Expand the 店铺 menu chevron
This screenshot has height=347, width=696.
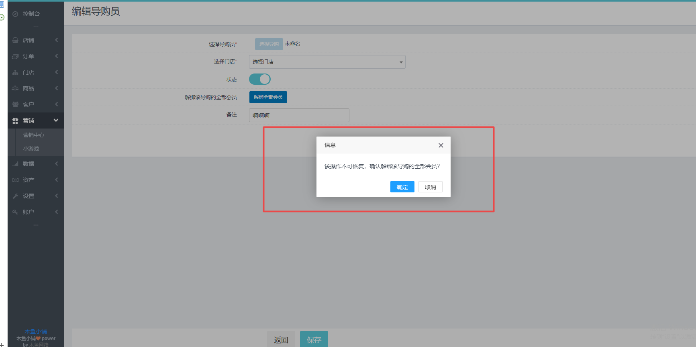[x=56, y=40]
